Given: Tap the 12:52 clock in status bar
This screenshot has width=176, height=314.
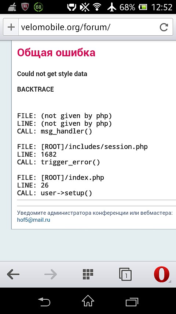Looking at the screenshot, I should [162, 7].
